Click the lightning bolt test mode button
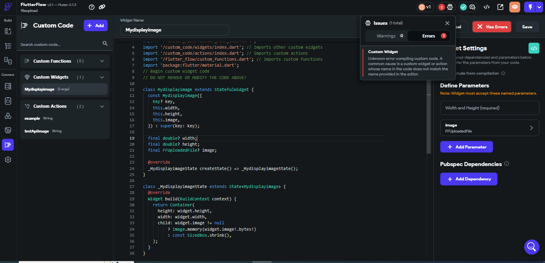Viewport: 545px width, 263px height. tap(530, 7)
